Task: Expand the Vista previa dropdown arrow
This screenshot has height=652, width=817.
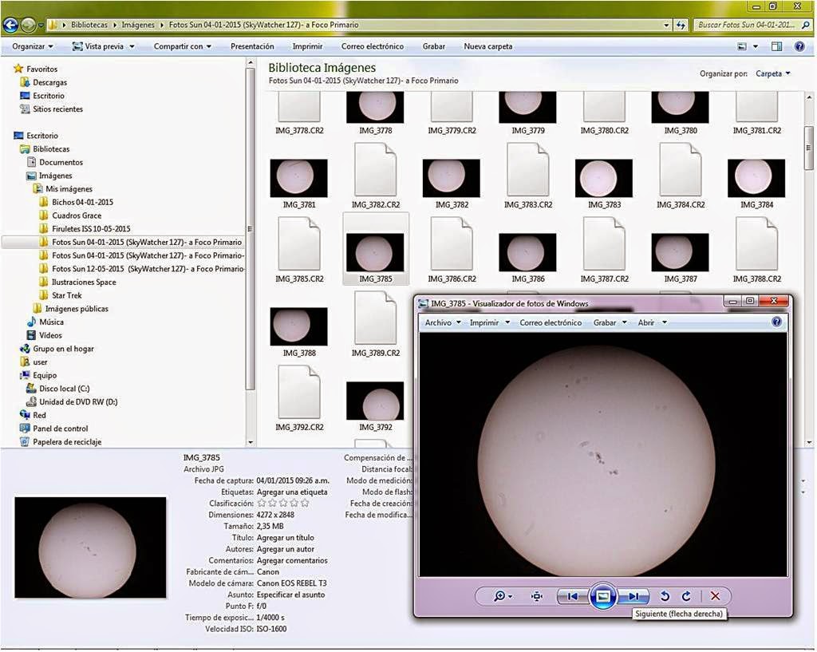Action: pyautogui.click(x=132, y=46)
